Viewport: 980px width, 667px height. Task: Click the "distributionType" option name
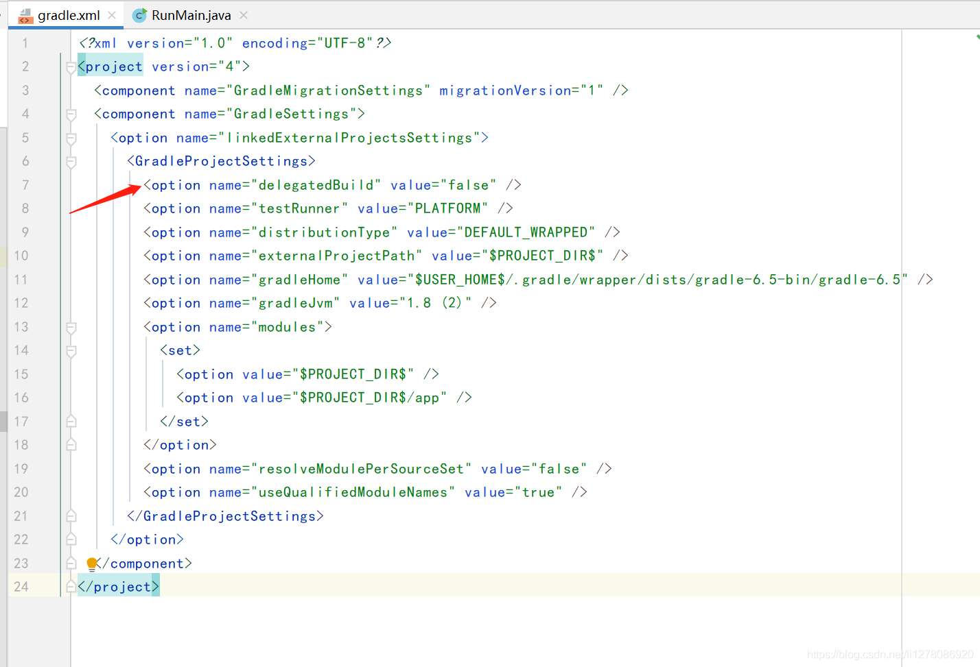[x=324, y=232]
